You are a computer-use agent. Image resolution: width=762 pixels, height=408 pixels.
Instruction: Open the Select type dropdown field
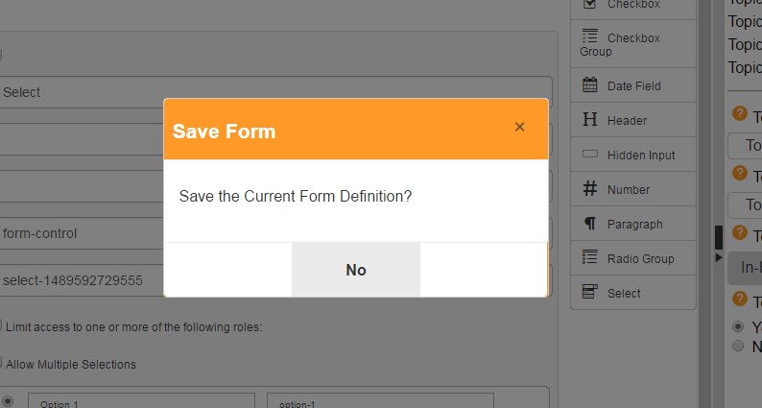(x=275, y=92)
